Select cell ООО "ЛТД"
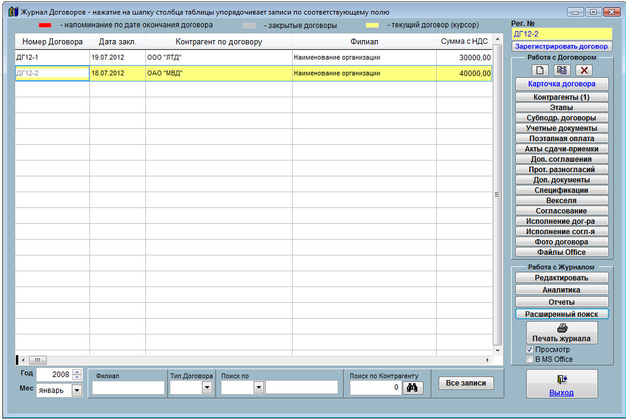 (219, 57)
